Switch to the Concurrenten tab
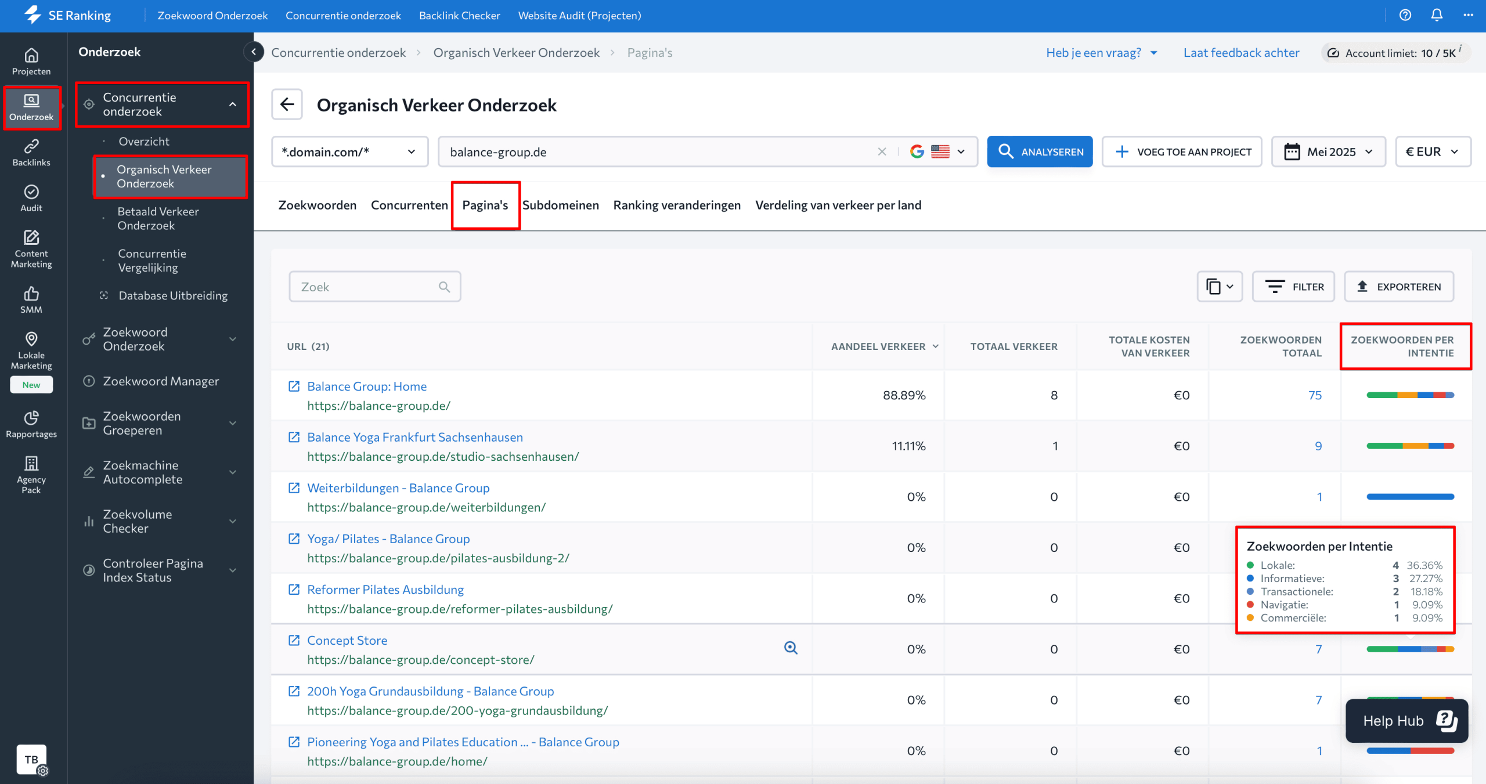Viewport: 1486px width, 784px height. [x=409, y=205]
